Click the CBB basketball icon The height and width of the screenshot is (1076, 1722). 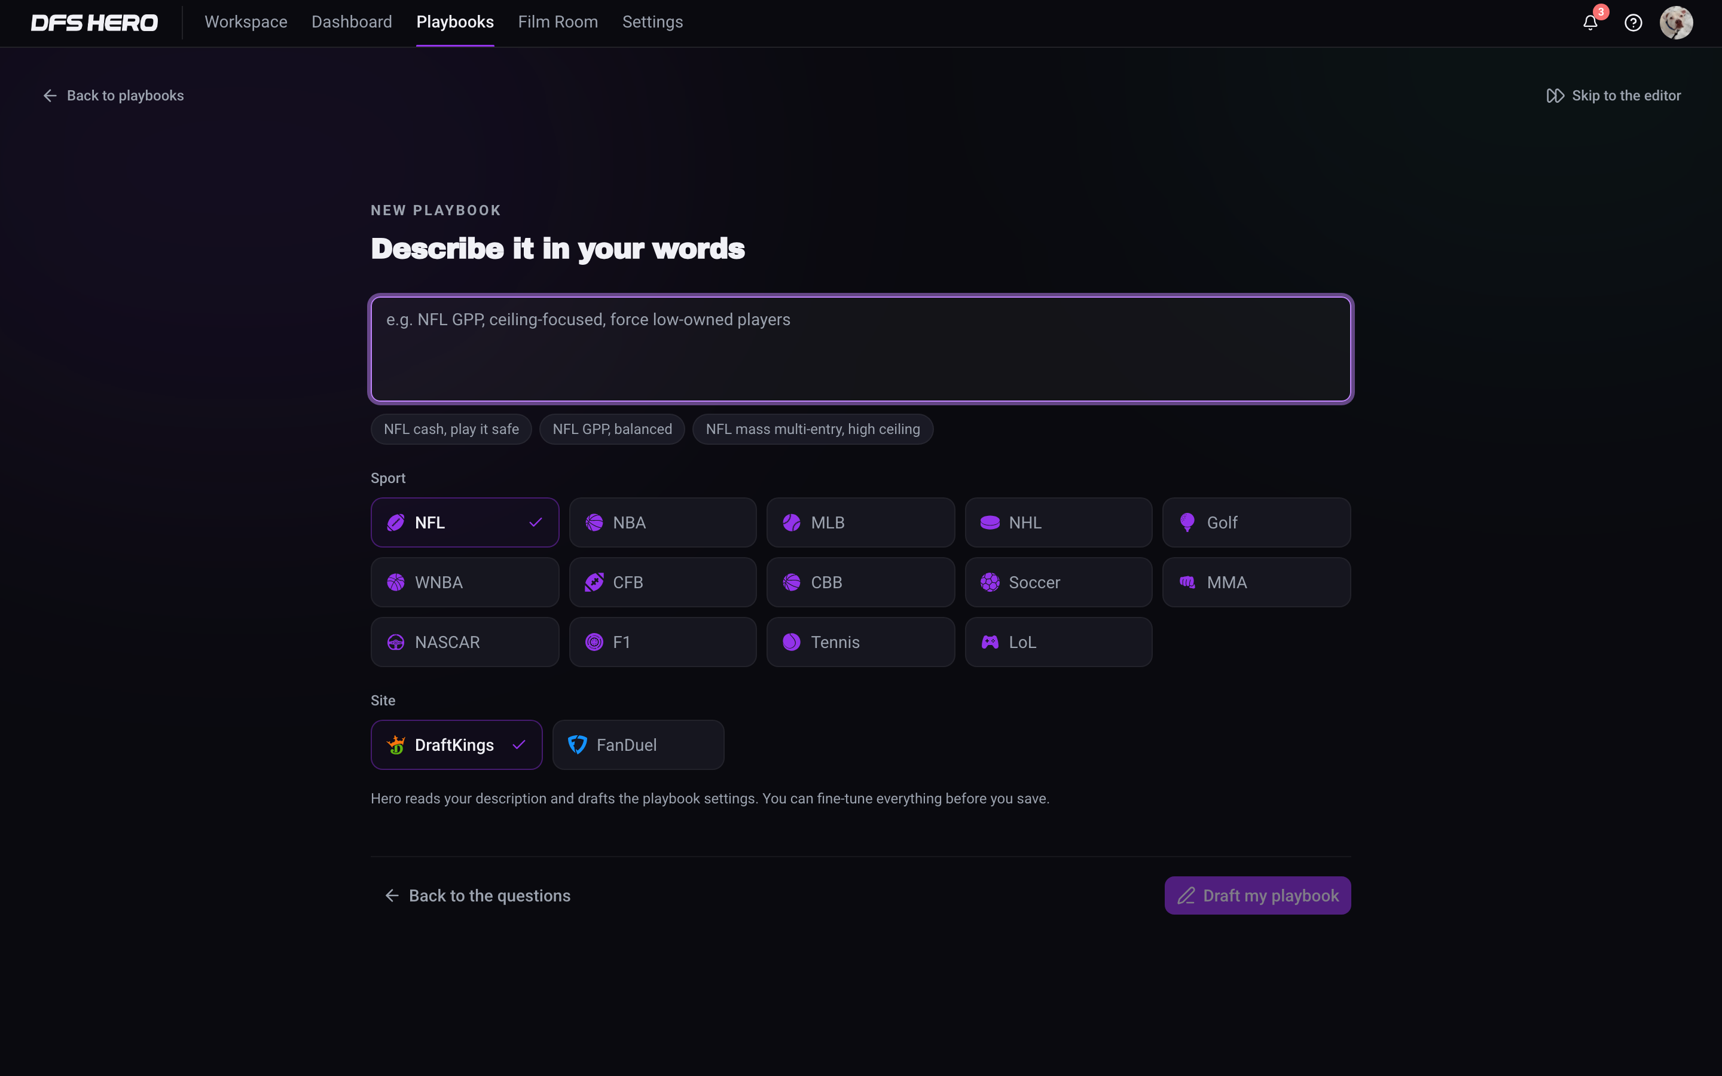[792, 582]
